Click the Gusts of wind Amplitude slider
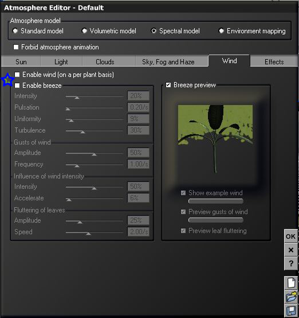299x318 pixels. [x=95, y=153]
